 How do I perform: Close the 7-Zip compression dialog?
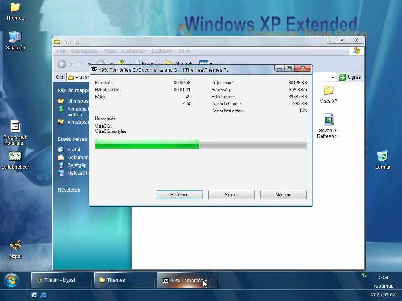click(x=303, y=68)
